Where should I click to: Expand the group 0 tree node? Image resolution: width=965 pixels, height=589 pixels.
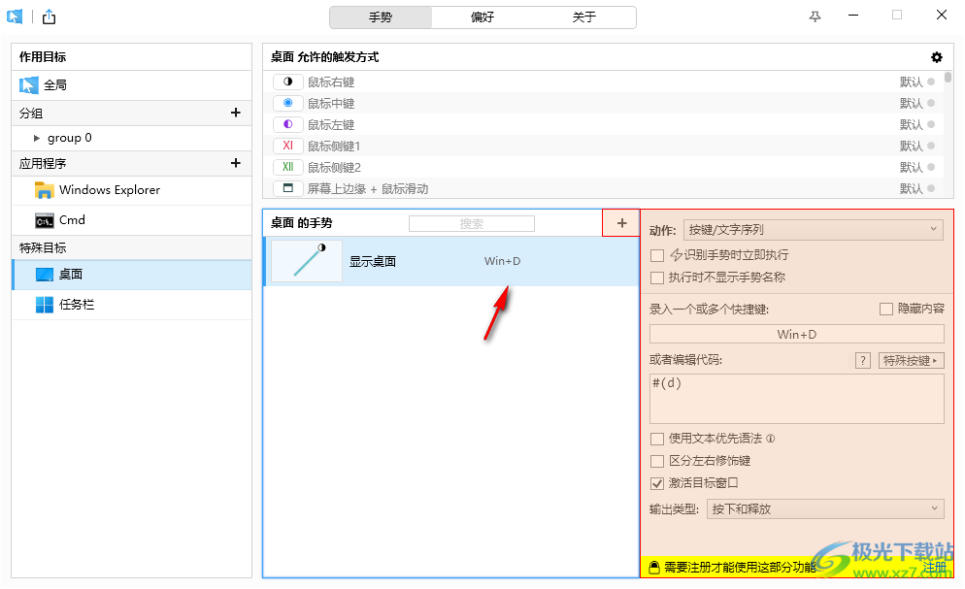coord(37,139)
